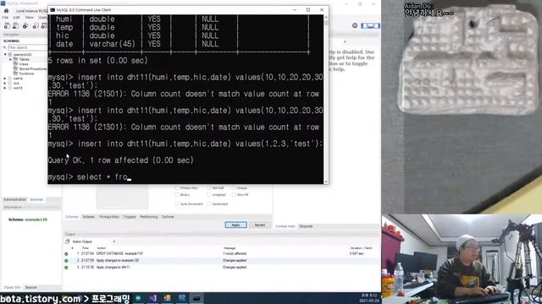Open the Edit menu

17,17
